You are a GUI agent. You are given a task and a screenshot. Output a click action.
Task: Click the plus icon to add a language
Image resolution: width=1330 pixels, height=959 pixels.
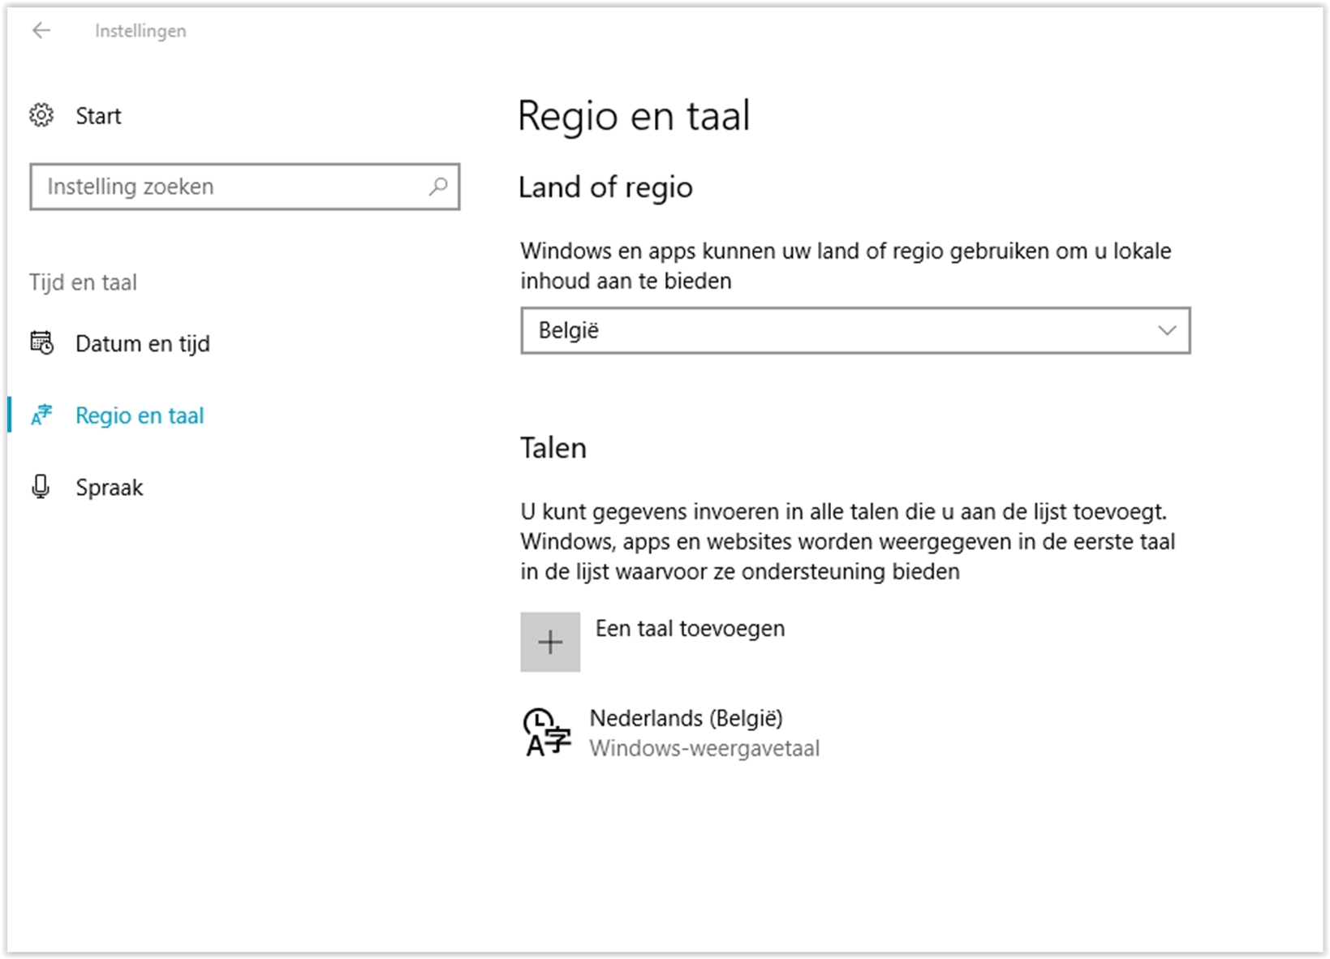550,642
